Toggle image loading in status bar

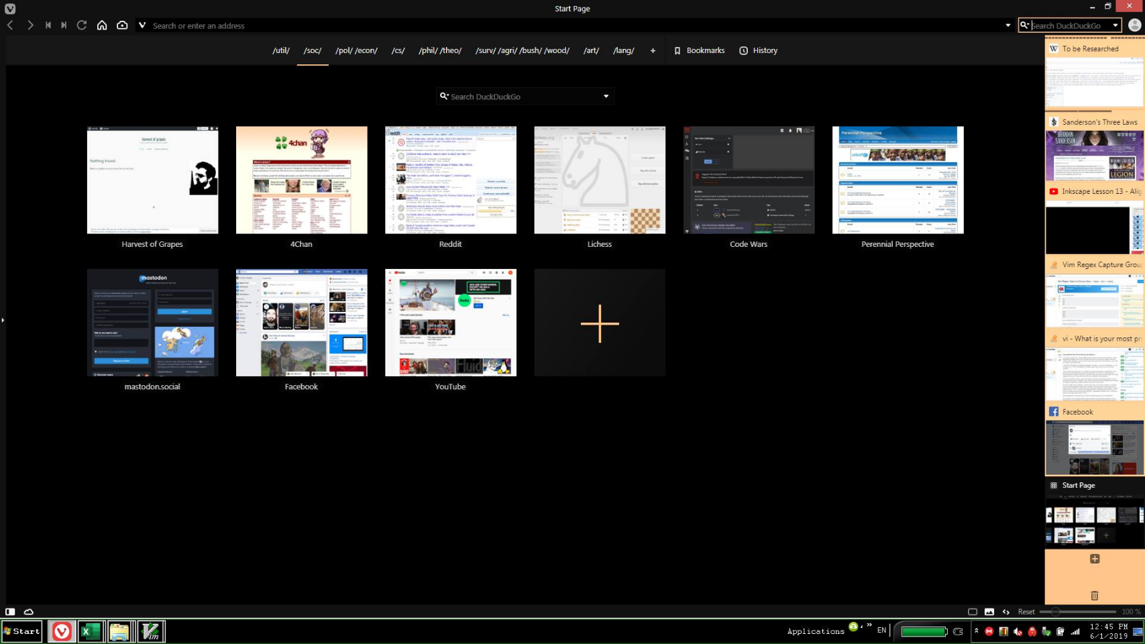tap(989, 612)
